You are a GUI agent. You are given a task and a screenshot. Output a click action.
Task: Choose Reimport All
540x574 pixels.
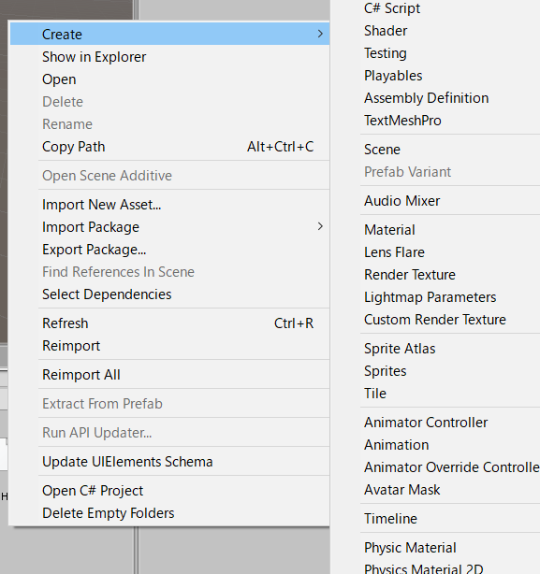169,375
